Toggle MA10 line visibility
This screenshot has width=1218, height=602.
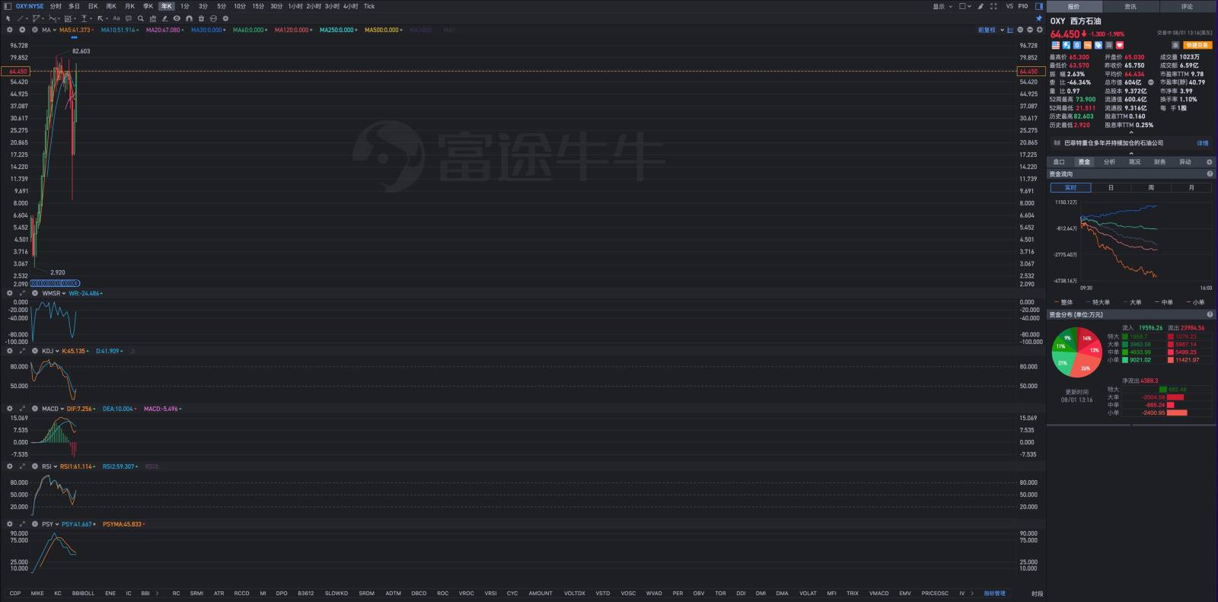pyautogui.click(x=120, y=30)
